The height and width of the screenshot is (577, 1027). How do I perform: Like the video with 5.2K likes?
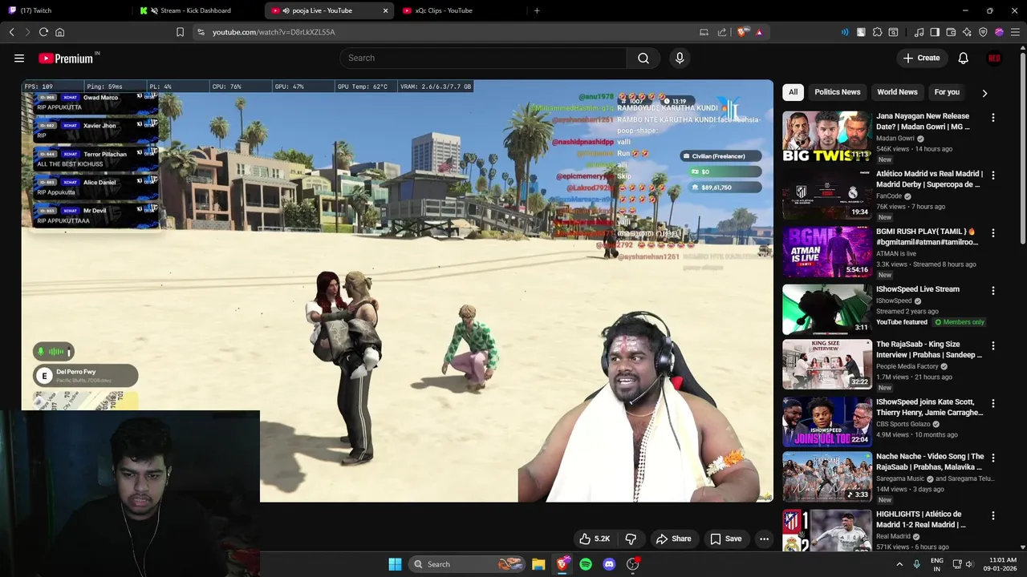pyautogui.click(x=595, y=539)
